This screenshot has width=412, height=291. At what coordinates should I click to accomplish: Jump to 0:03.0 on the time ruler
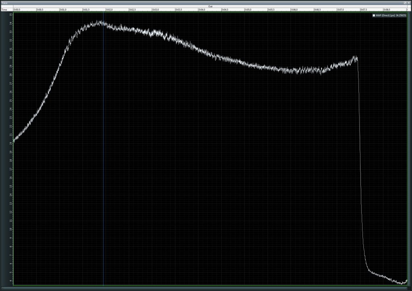click(x=156, y=10)
